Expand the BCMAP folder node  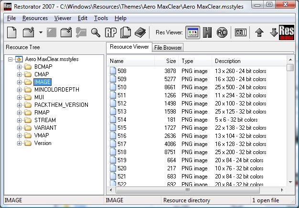coord(19,67)
